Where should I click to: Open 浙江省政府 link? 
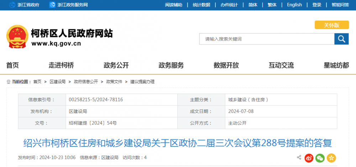point(28,5)
